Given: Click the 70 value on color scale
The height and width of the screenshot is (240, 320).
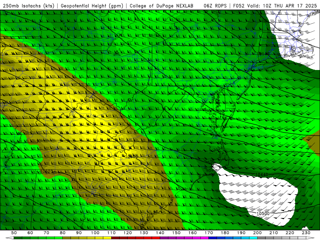Looking at the screenshot, I should click(x=46, y=233).
